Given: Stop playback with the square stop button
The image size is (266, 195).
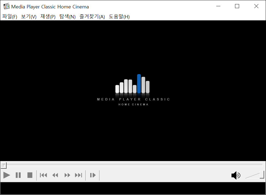Looking at the screenshot, I should pyautogui.click(x=30, y=175).
